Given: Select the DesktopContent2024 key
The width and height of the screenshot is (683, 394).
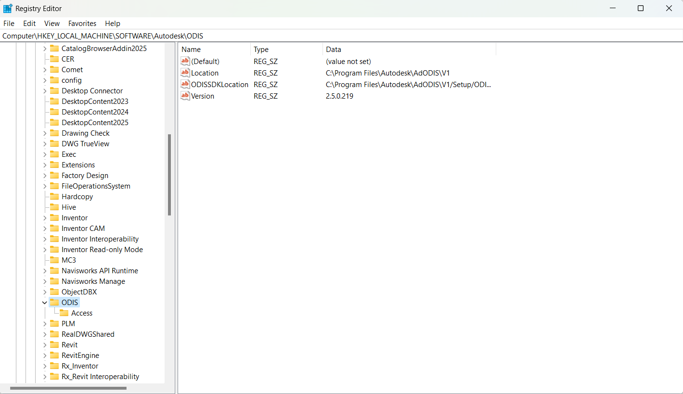Looking at the screenshot, I should (x=95, y=112).
